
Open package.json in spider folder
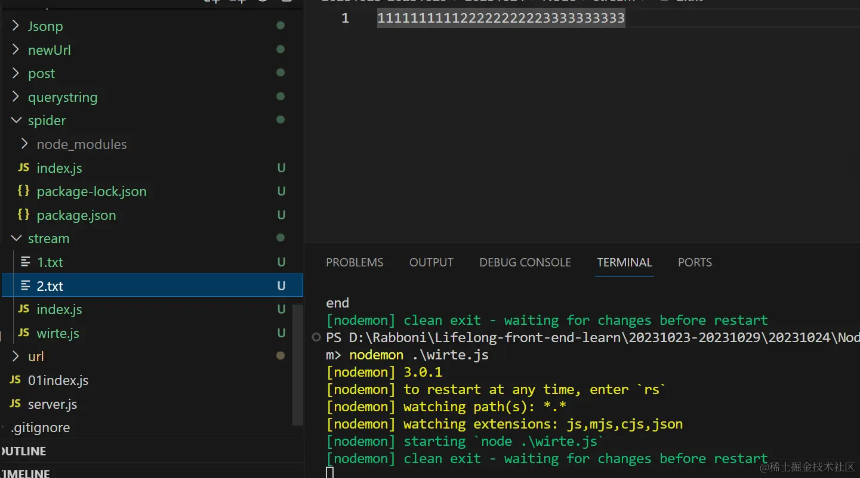pos(76,215)
